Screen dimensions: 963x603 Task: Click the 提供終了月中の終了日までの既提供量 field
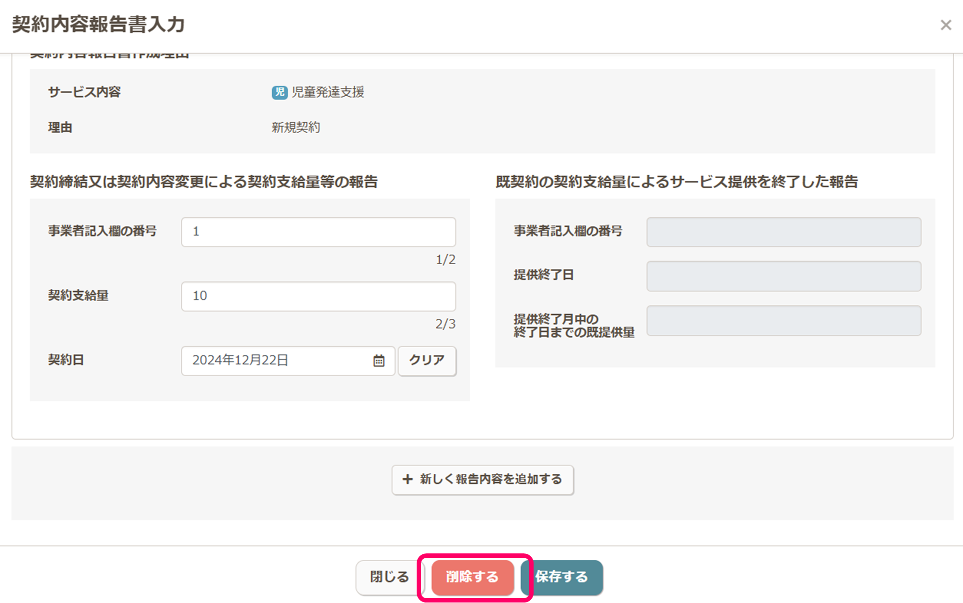(783, 321)
